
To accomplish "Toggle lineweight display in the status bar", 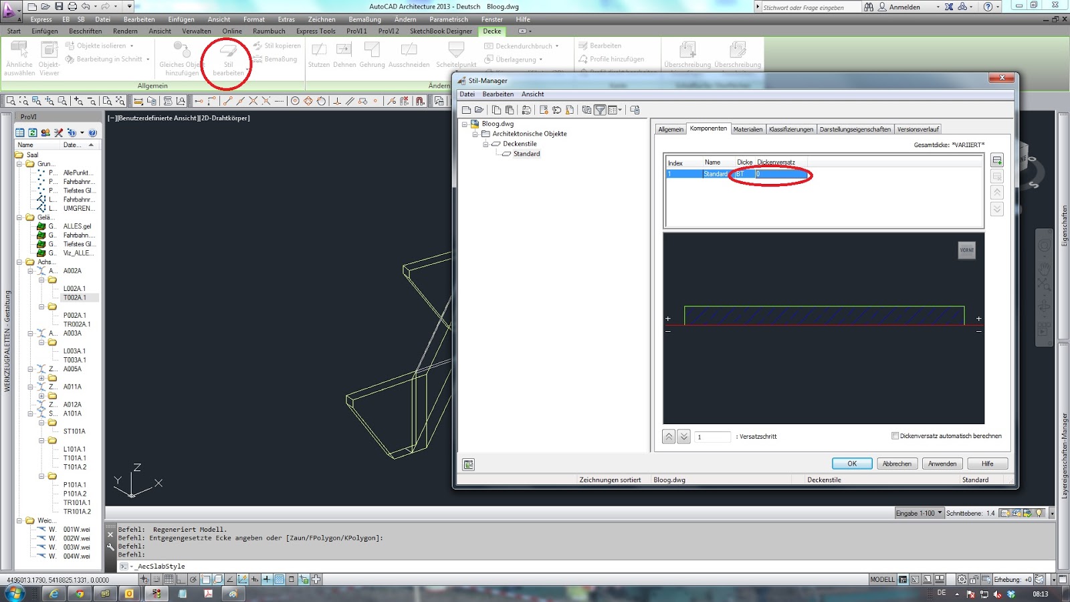I will click(x=267, y=579).
